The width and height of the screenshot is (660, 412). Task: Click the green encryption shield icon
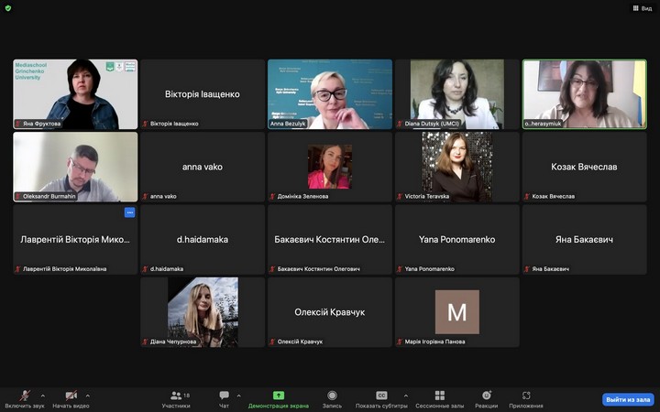[8, 7]
